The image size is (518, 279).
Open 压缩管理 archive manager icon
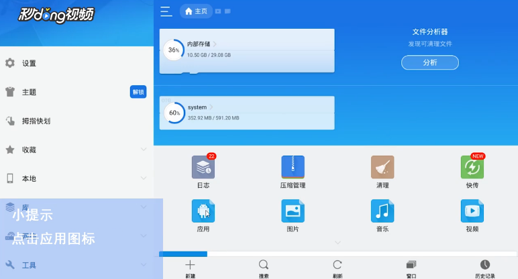tap(293, 167)
